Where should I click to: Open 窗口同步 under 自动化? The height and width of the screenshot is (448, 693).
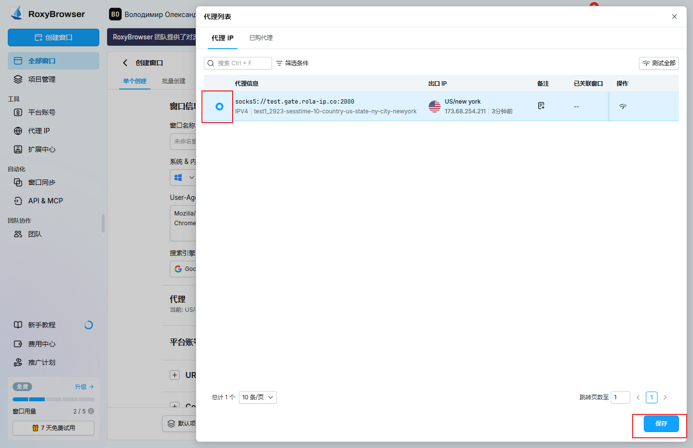[53, 182]
